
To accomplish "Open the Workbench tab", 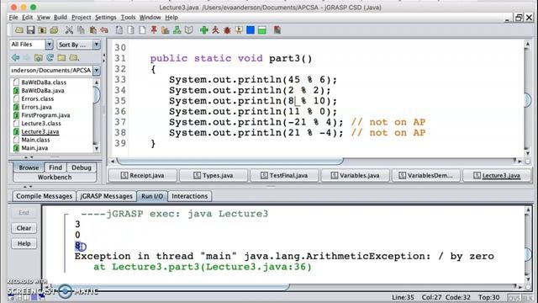I will tap(55, 178).
